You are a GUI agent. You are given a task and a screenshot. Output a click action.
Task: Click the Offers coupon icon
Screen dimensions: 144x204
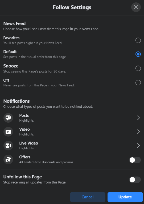pyautogui.click(x=8, y=159)
